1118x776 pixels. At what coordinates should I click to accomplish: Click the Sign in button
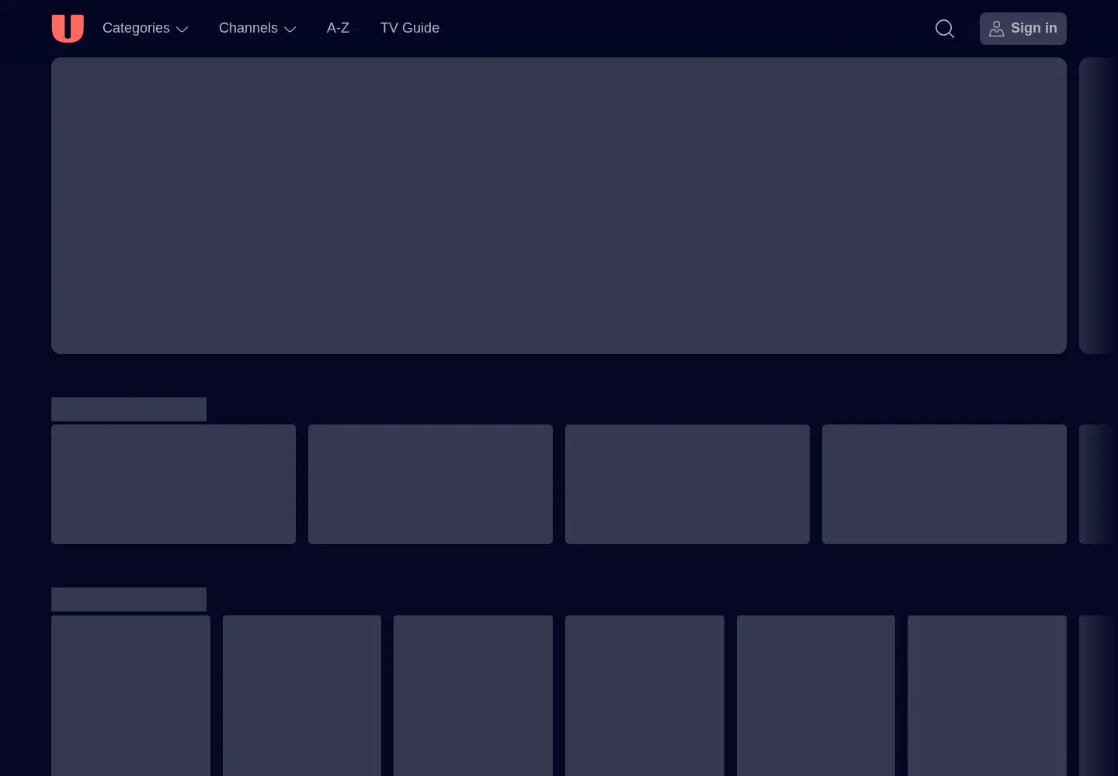point(1023,29)
